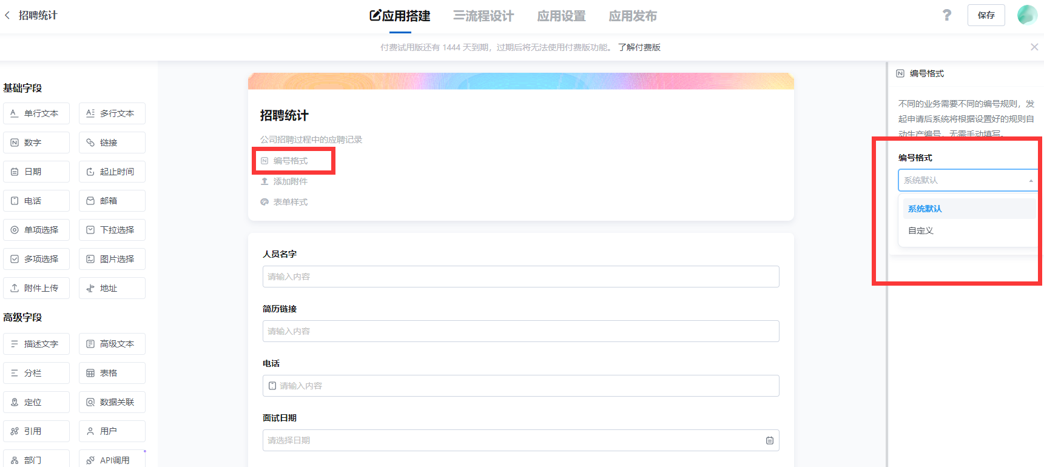Viewport: 1044px width, 467px height.
Task: Click the 保存 button
Action: (986, 15)
